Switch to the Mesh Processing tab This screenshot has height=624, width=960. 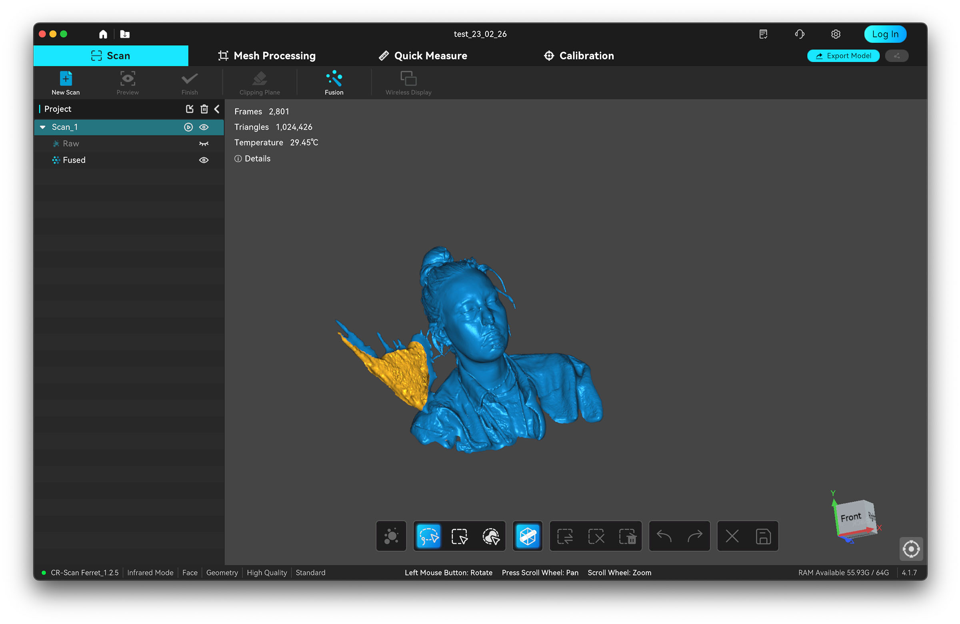[x=267, y=56]
